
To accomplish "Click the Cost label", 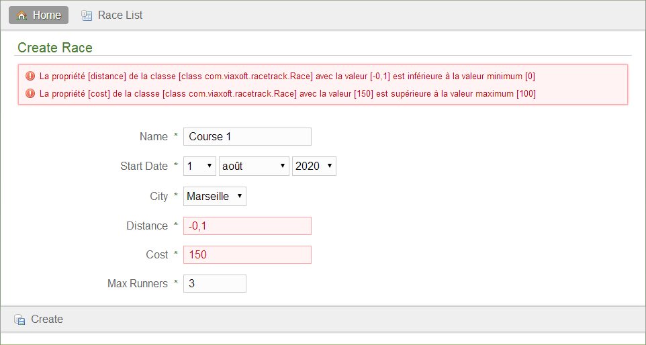I will tap(157, 255).
